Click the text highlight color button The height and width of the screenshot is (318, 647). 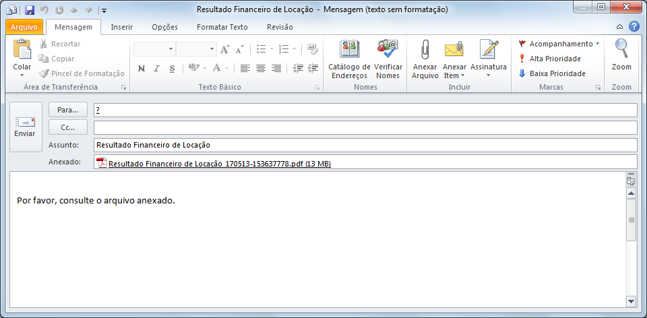click(x=194, y=69)
